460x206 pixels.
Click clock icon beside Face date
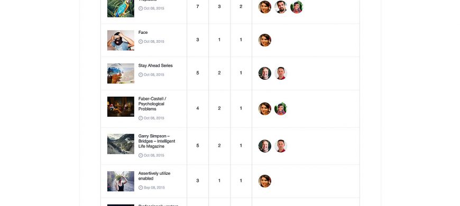(141, 42)
